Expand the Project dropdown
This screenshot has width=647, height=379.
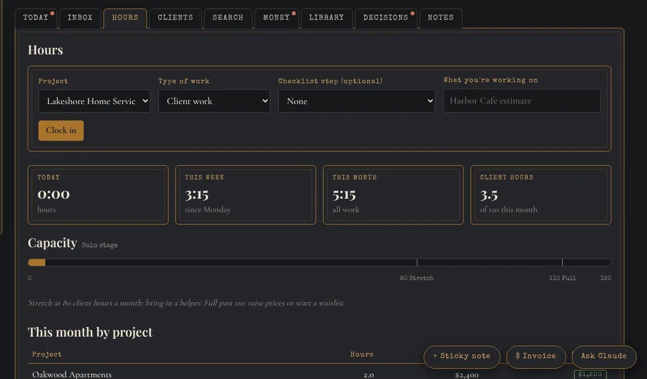click(94, 101)
